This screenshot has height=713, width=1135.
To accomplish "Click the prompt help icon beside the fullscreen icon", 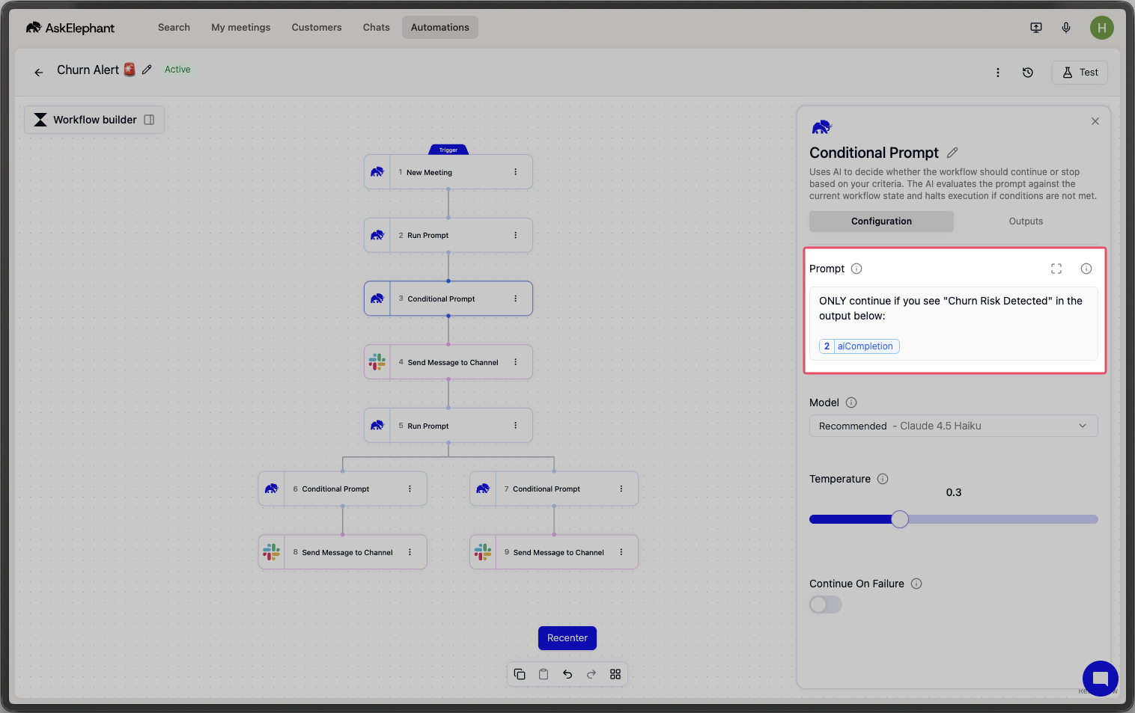I will click(1086, 269).
